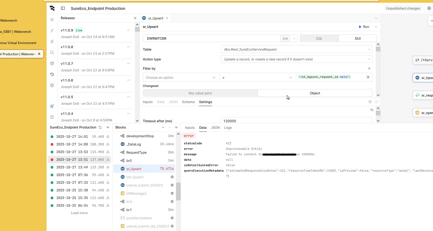Click the plus icon to add filter
Viewport: 433px width, 231px height.
pyautogui.click(x=369, y=68)
